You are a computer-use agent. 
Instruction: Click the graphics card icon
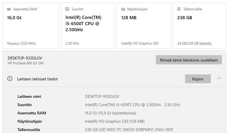[x=123, y=9]
